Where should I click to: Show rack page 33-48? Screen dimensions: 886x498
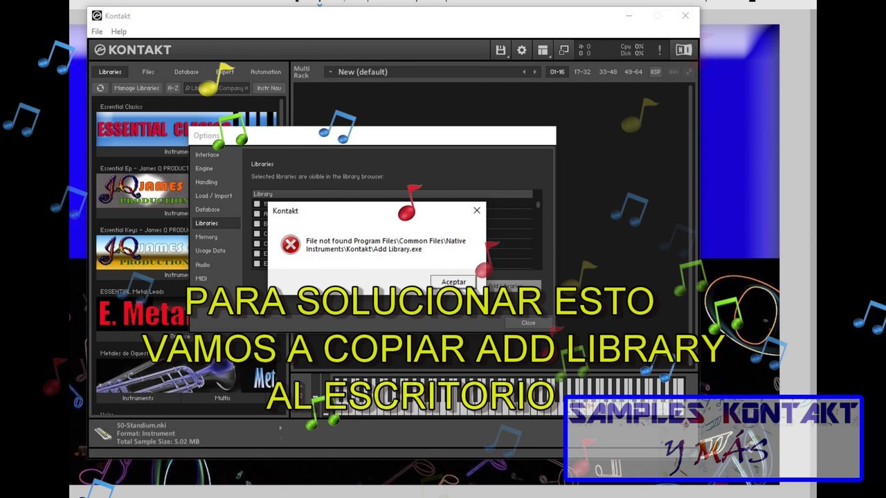coord(608,72)
